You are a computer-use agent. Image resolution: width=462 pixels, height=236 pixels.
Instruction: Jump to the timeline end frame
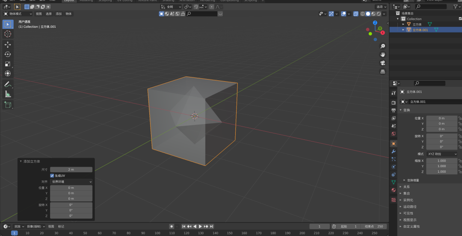[x=212, y=227]
